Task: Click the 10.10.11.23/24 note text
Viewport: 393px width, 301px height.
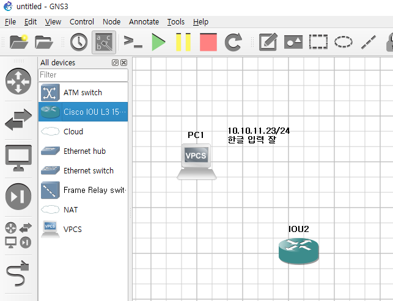Action: pyautogui.click(x=259, y=131)
